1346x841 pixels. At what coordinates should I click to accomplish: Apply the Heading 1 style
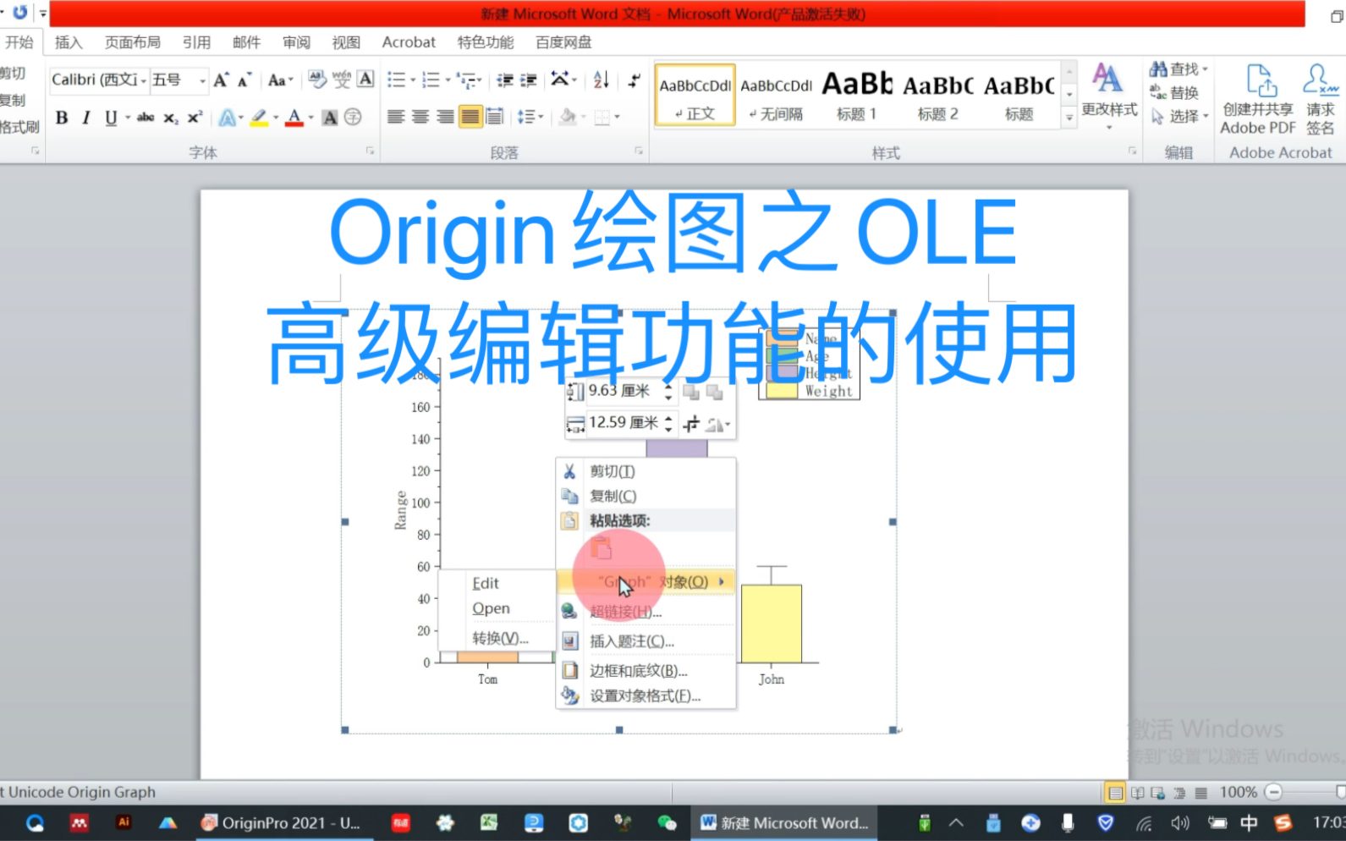(857, 95)
